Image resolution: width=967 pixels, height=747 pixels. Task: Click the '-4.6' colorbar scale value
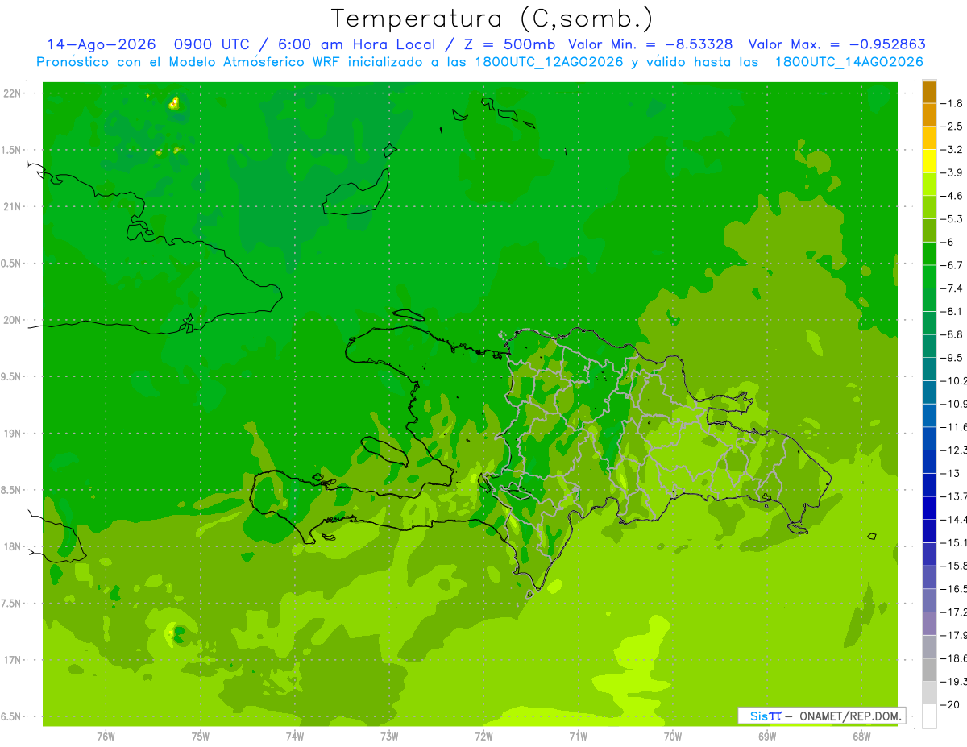click(x=952, y=196)
